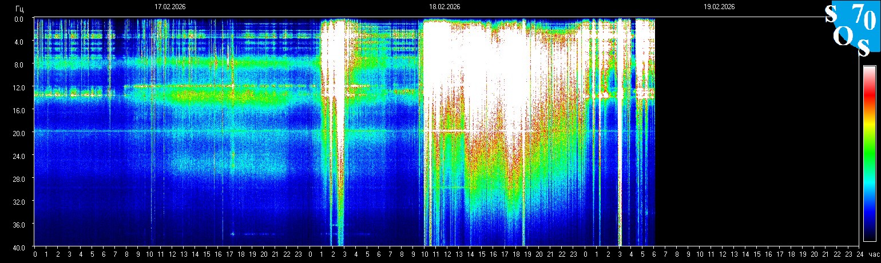Screen dimensions: 881x263
Task: Click the 40.0 frequency axis label
Action: point(18,248)
